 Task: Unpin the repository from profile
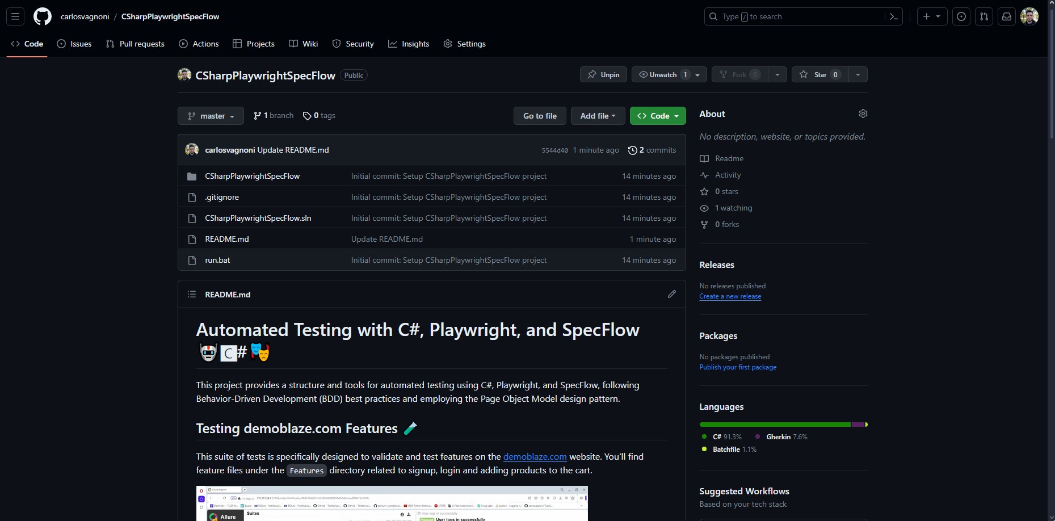pos(603,74)
